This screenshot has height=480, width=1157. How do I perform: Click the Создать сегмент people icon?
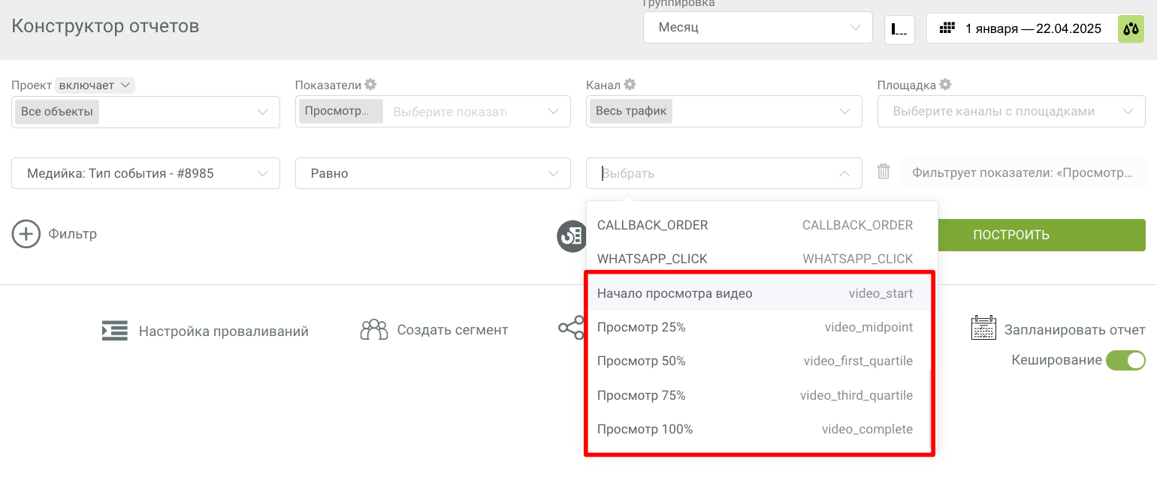373,330
